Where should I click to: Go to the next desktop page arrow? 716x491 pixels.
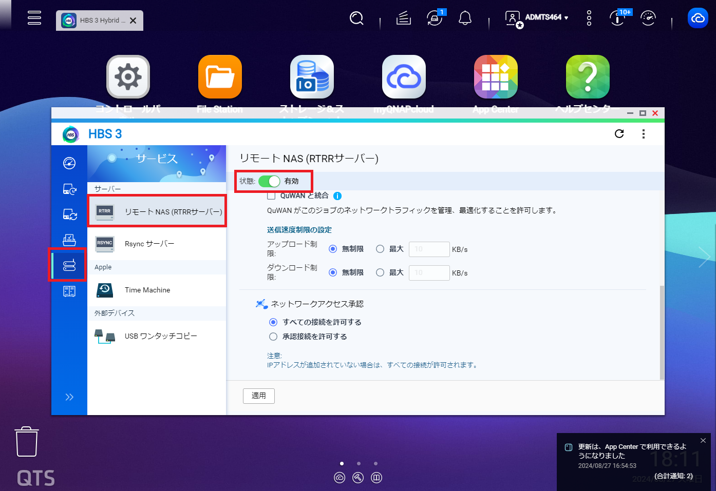[705, 257]
